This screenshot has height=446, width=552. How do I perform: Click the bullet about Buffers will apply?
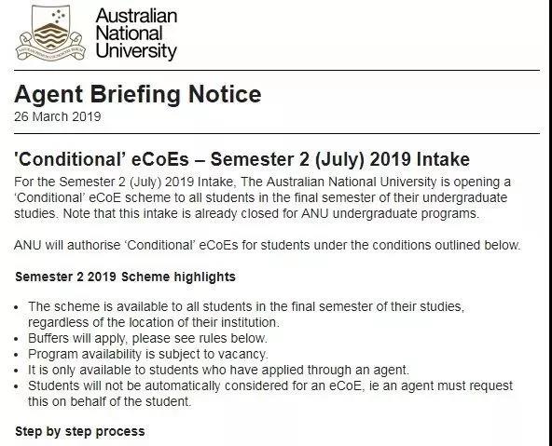pos(148,338)
